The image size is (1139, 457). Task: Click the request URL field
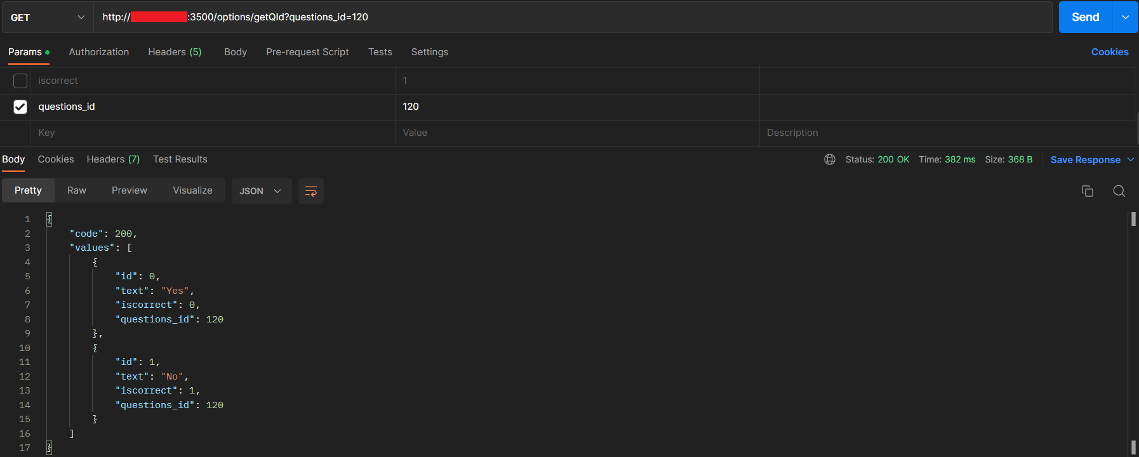point(573,17)
